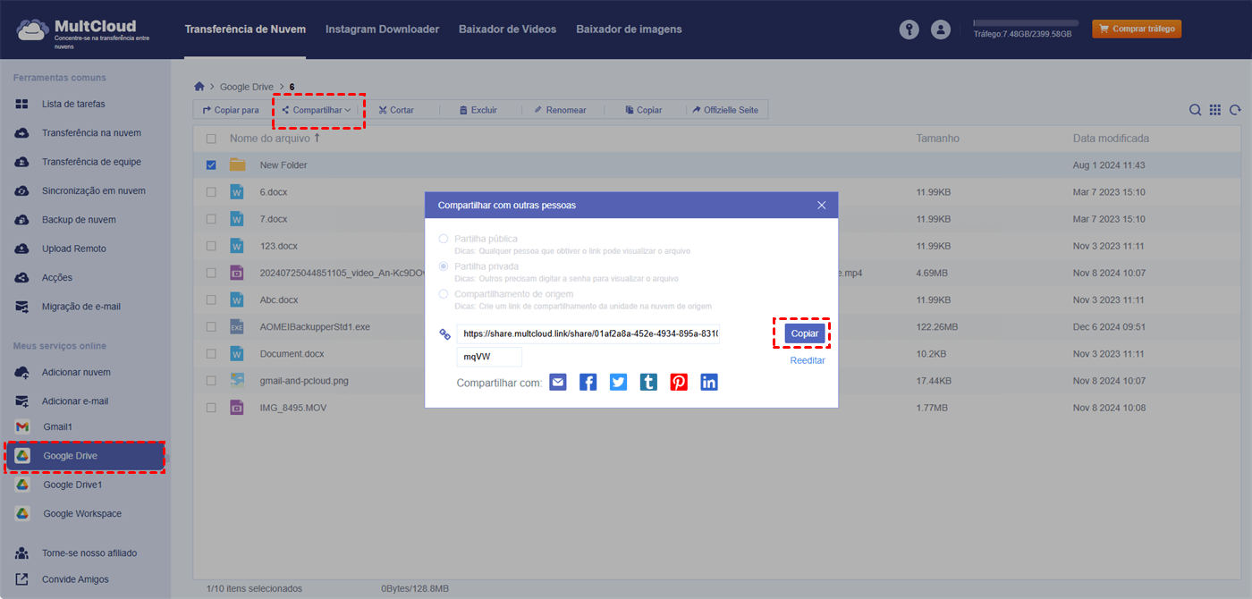Check the 123.docx checkbox
The image size is (1252, 599).
tap(211, 246)
